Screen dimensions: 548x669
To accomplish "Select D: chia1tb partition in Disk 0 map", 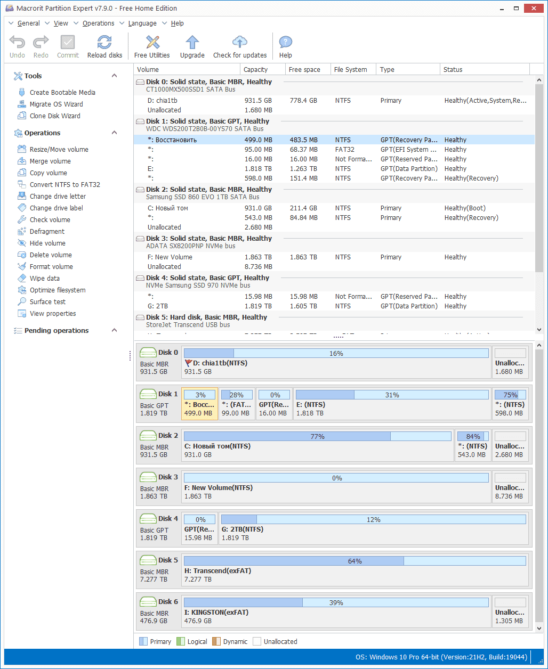I will (336, 362).
